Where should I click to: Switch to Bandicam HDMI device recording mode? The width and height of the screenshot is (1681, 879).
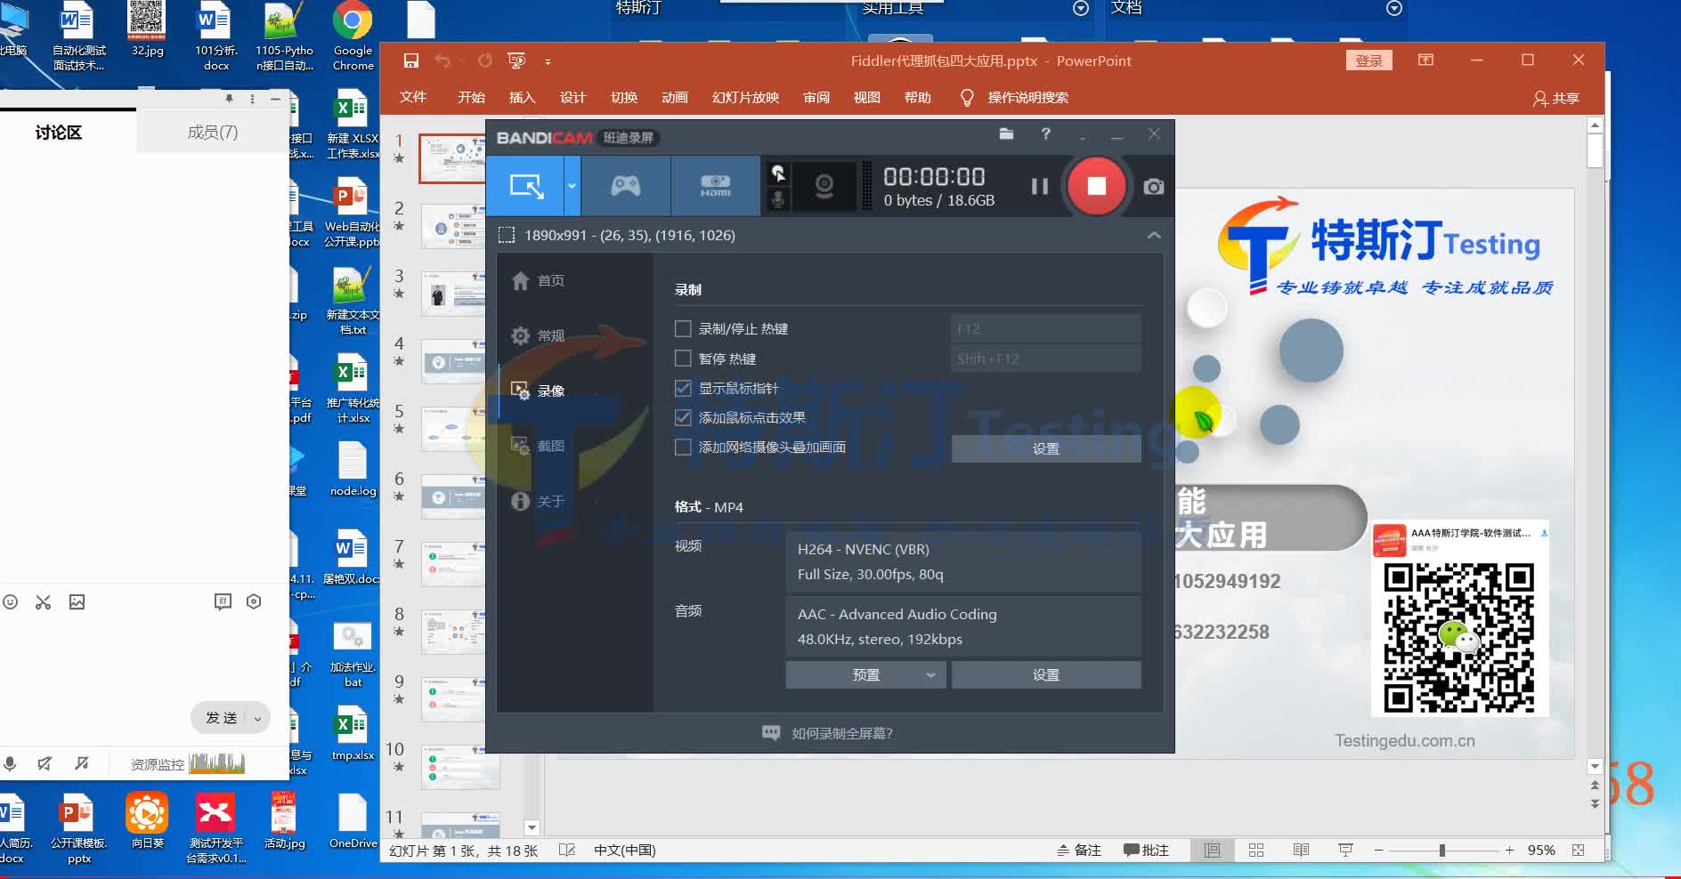pyautogui.click(x=715, y=186)
